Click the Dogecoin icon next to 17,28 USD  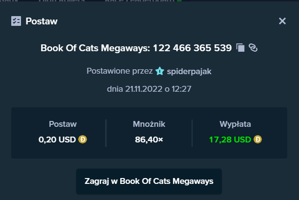point(257,139)
